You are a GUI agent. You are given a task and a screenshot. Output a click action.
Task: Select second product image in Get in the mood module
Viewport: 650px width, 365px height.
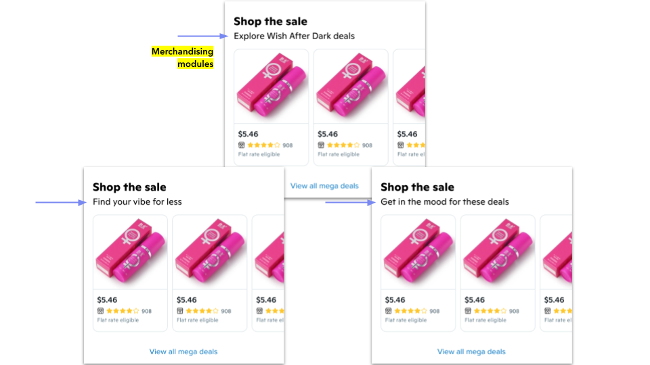498,252
